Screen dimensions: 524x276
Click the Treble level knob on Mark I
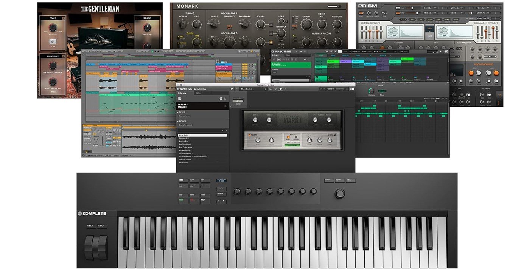(269, 120)
